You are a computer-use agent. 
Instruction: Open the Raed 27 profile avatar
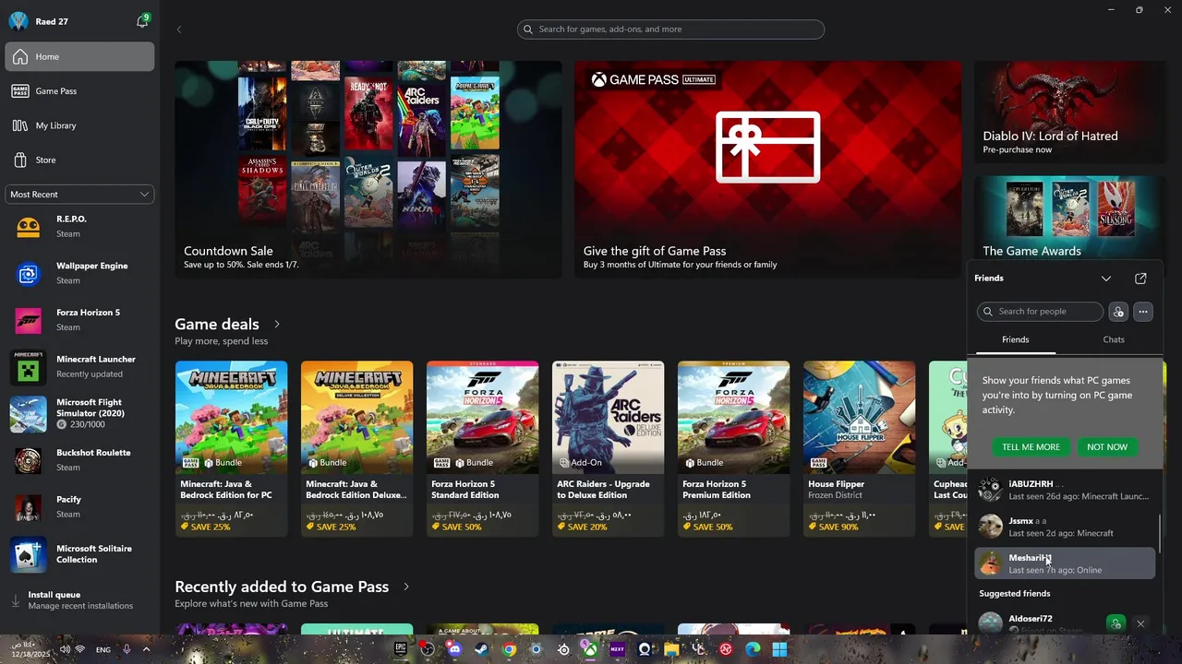[18, 21]
